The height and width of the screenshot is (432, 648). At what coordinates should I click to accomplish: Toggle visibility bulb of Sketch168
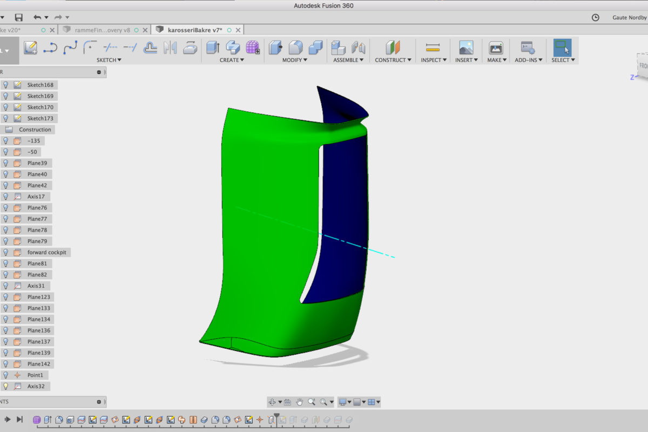5,85
